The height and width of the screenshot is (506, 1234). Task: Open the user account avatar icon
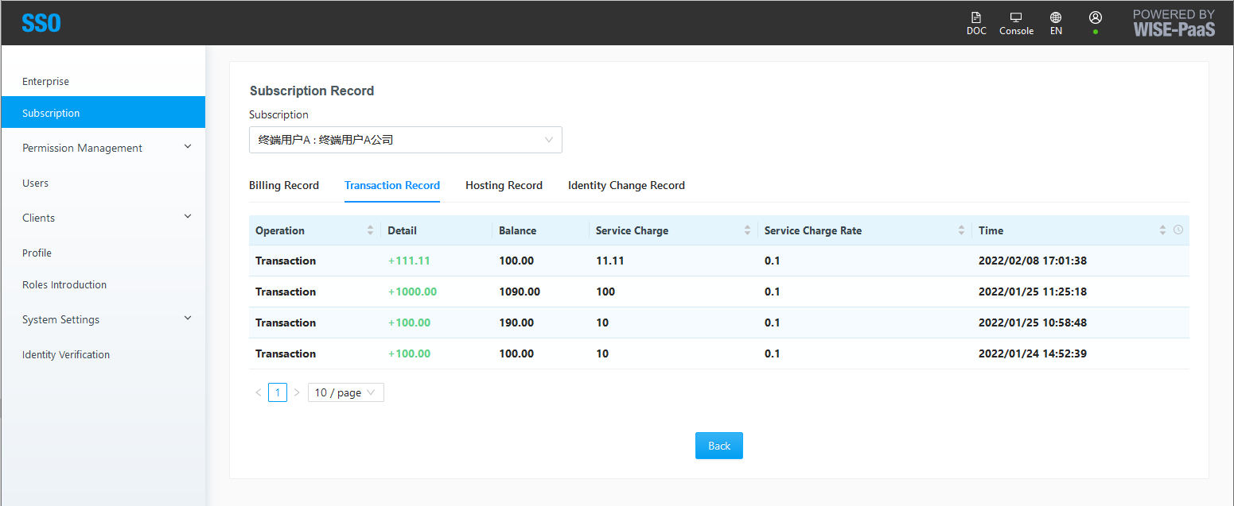tap(1096, 17)
